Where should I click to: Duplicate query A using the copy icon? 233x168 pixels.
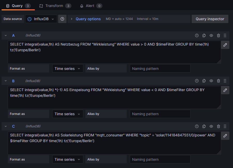coord(204,35)
